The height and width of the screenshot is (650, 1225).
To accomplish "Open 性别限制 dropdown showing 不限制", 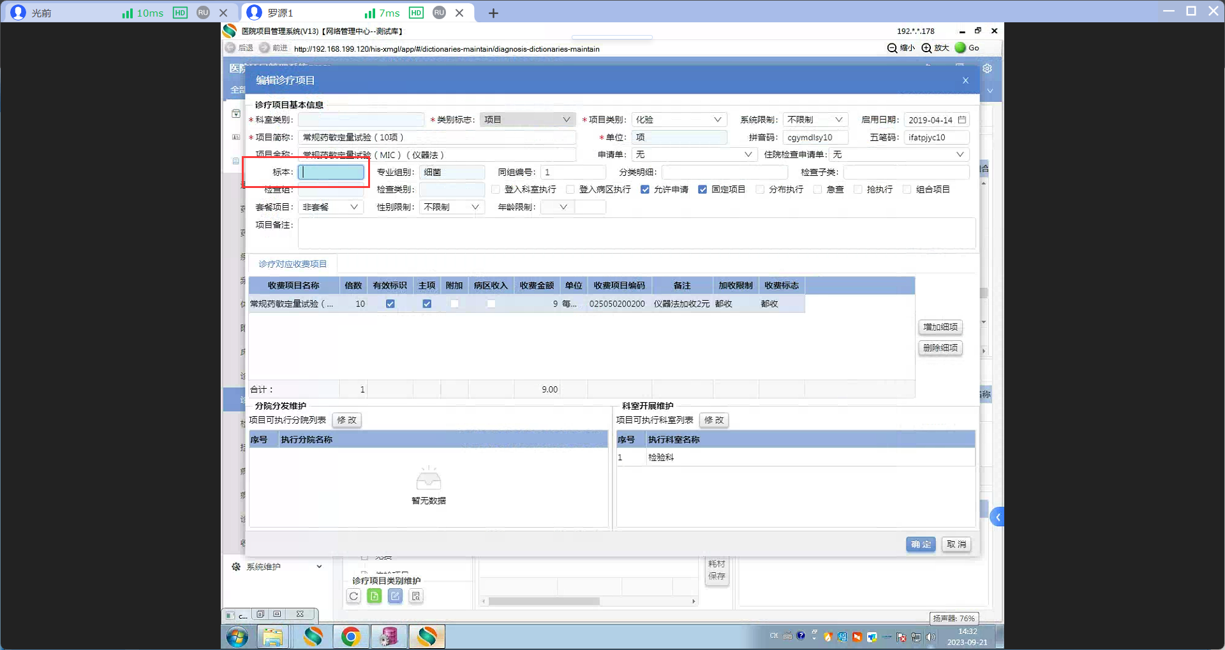I will [452, 207].
